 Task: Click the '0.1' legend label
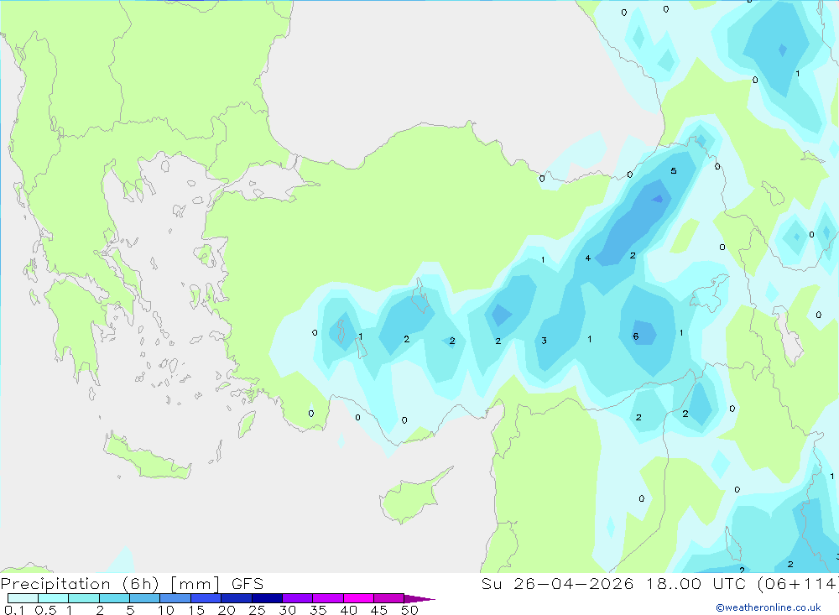[x=14, y=610]
